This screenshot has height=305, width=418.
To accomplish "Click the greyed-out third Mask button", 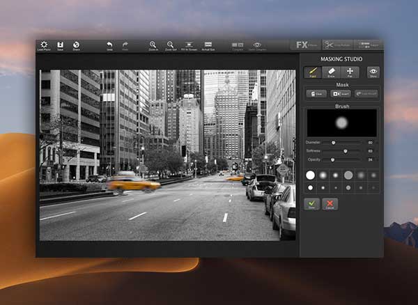I will pos(366,94).
